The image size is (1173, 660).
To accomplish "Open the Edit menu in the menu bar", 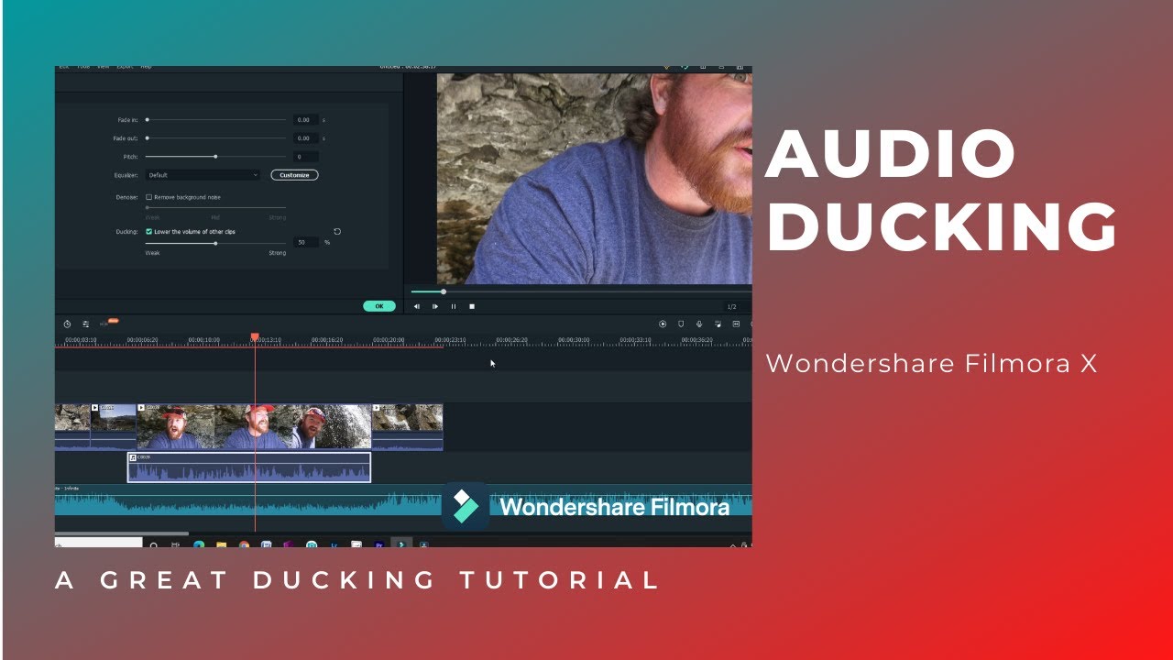I will (x=62, y=66).
